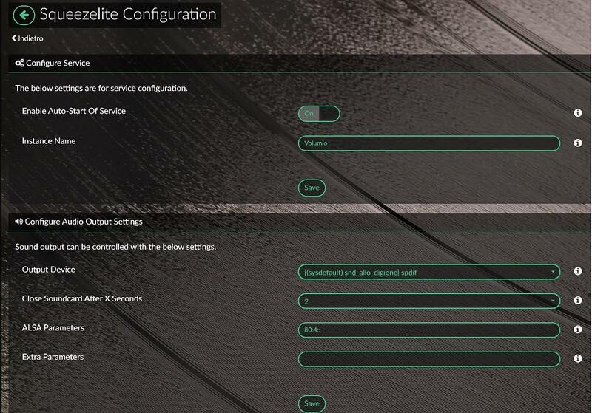This screenshot has width=592, height=413.
Task: Click the speaker icon beside Configure Audio Output
Action: tap(18, 221)
